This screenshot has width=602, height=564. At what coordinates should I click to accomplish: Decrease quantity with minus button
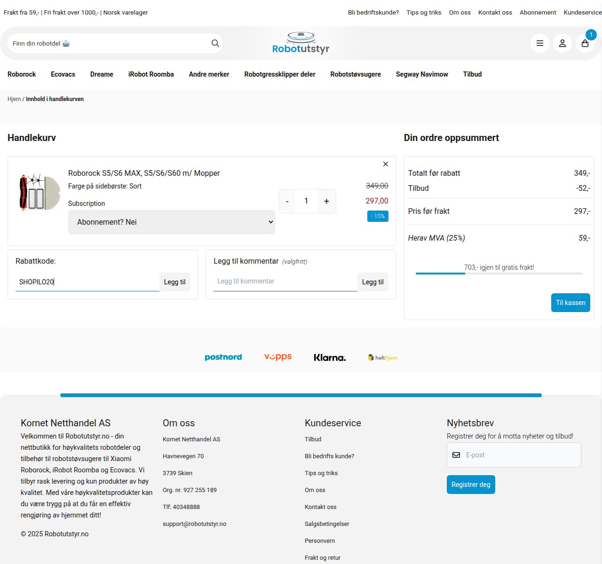coord(287,201)
